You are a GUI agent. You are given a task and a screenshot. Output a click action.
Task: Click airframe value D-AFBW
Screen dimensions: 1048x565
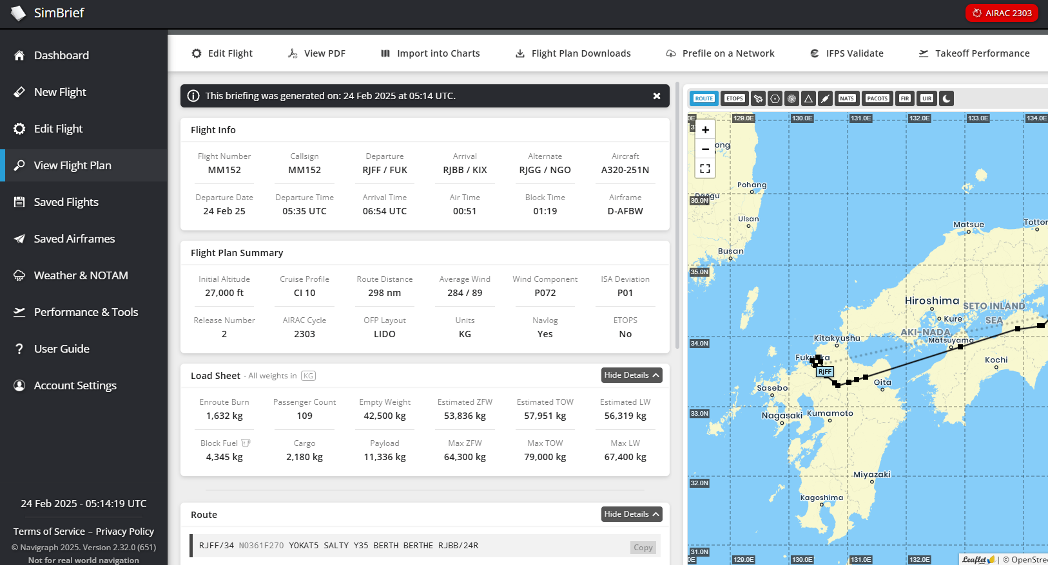point(625,211)
